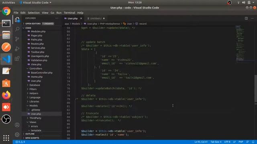Show all applications grid
The height and width of the screenshot is (144, 257).
6,138
